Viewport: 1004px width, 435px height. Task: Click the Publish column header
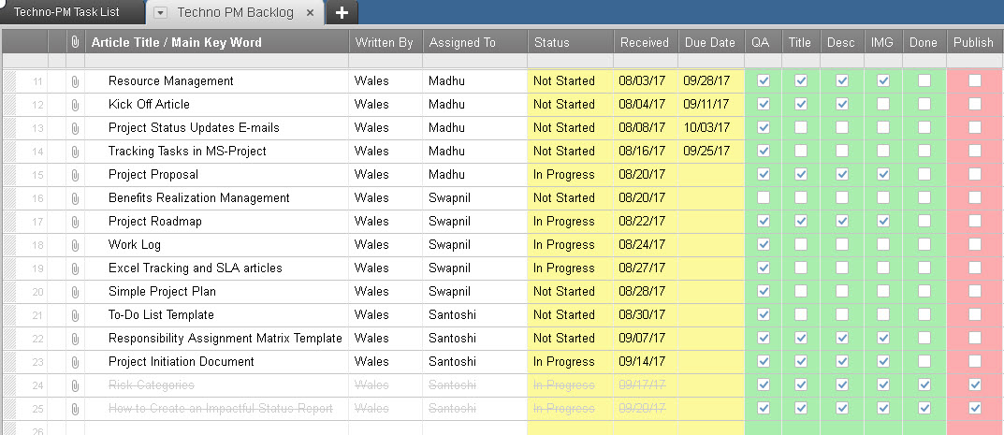975,42
